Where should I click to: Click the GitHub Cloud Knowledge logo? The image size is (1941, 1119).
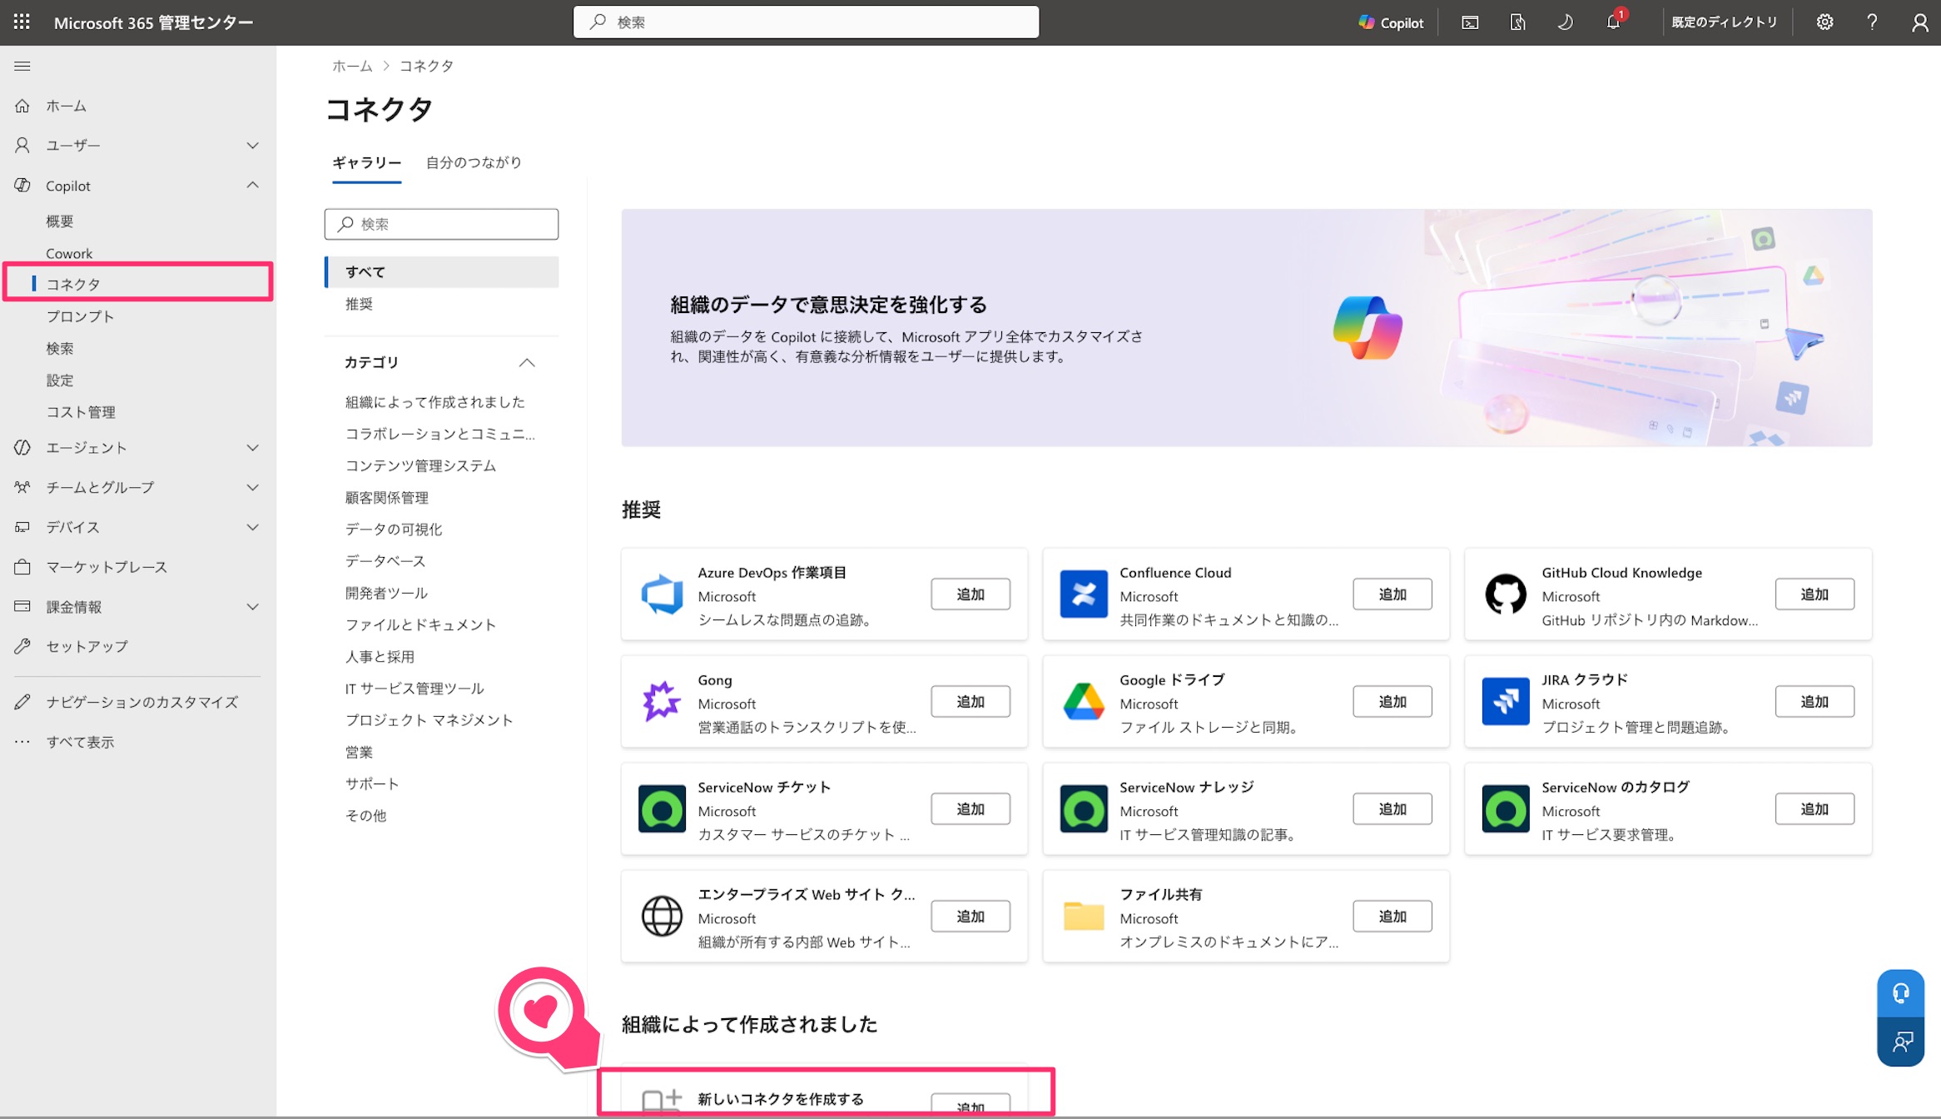tap(1506, 594)
